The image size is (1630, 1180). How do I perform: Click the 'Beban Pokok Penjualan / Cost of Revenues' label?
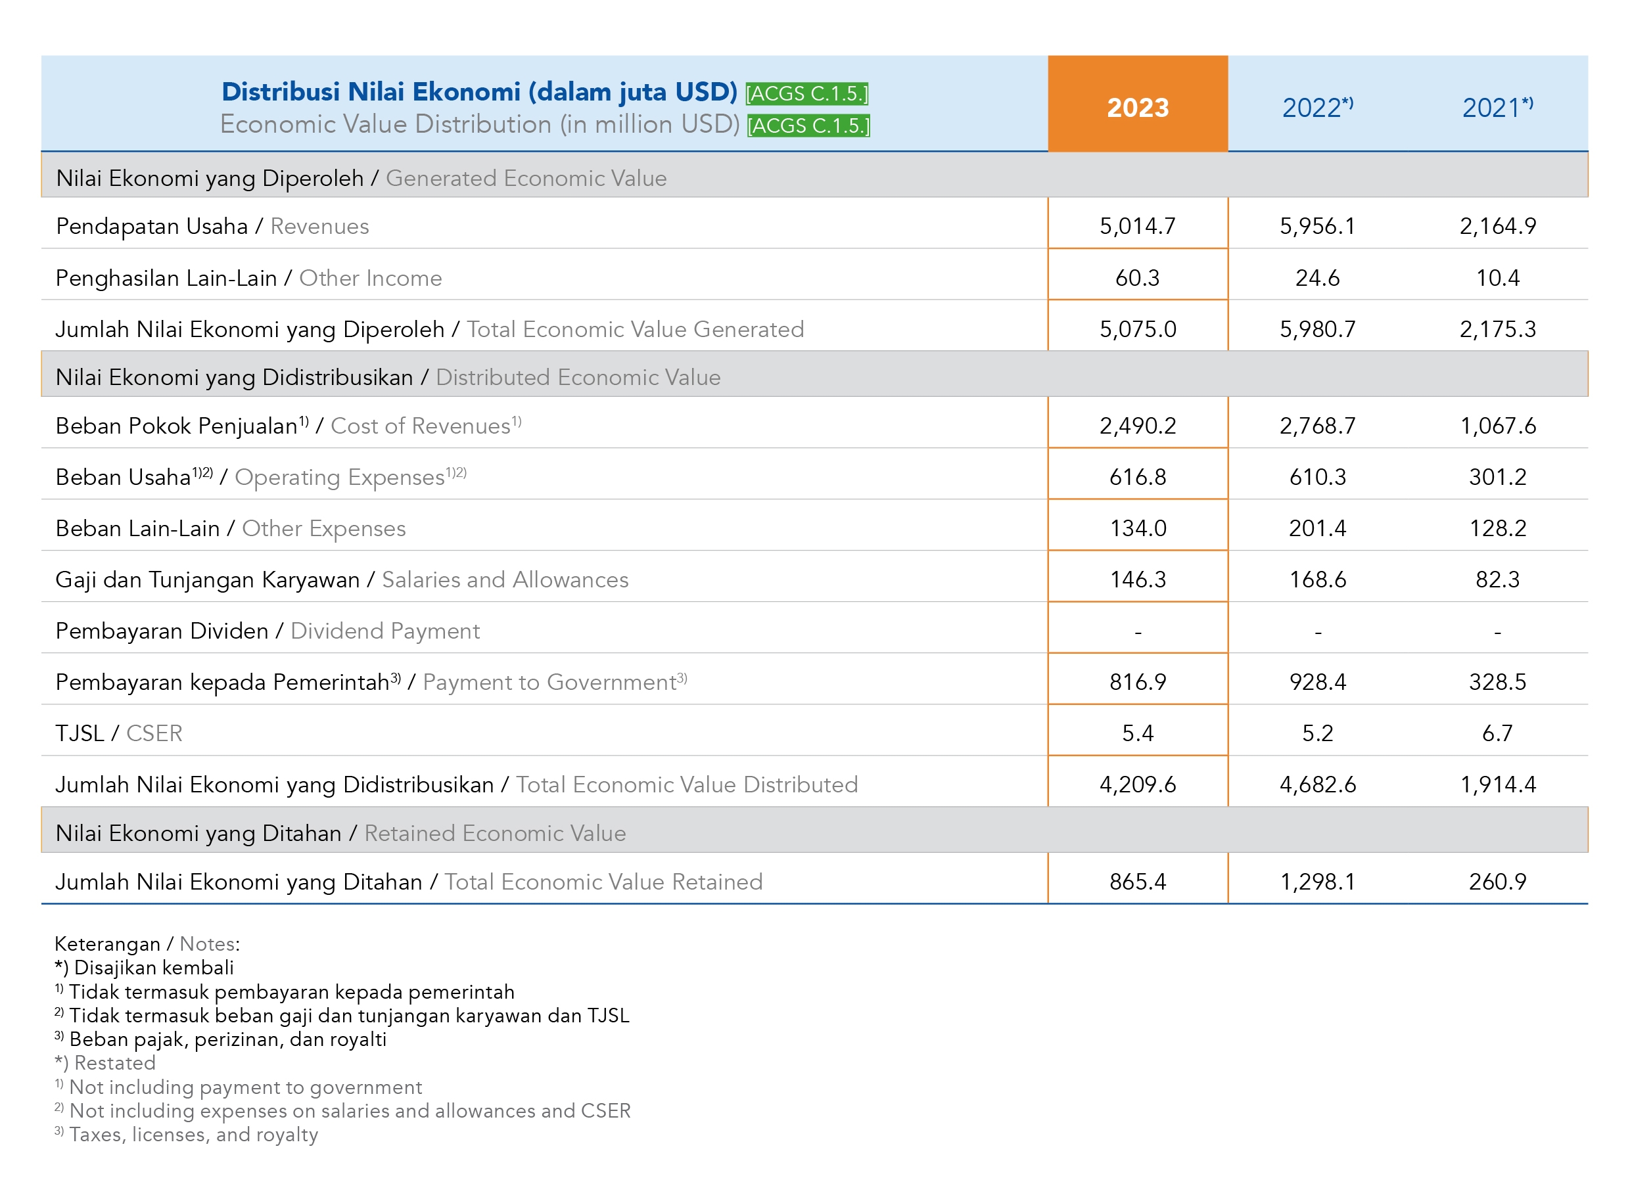tap(289, 426)
